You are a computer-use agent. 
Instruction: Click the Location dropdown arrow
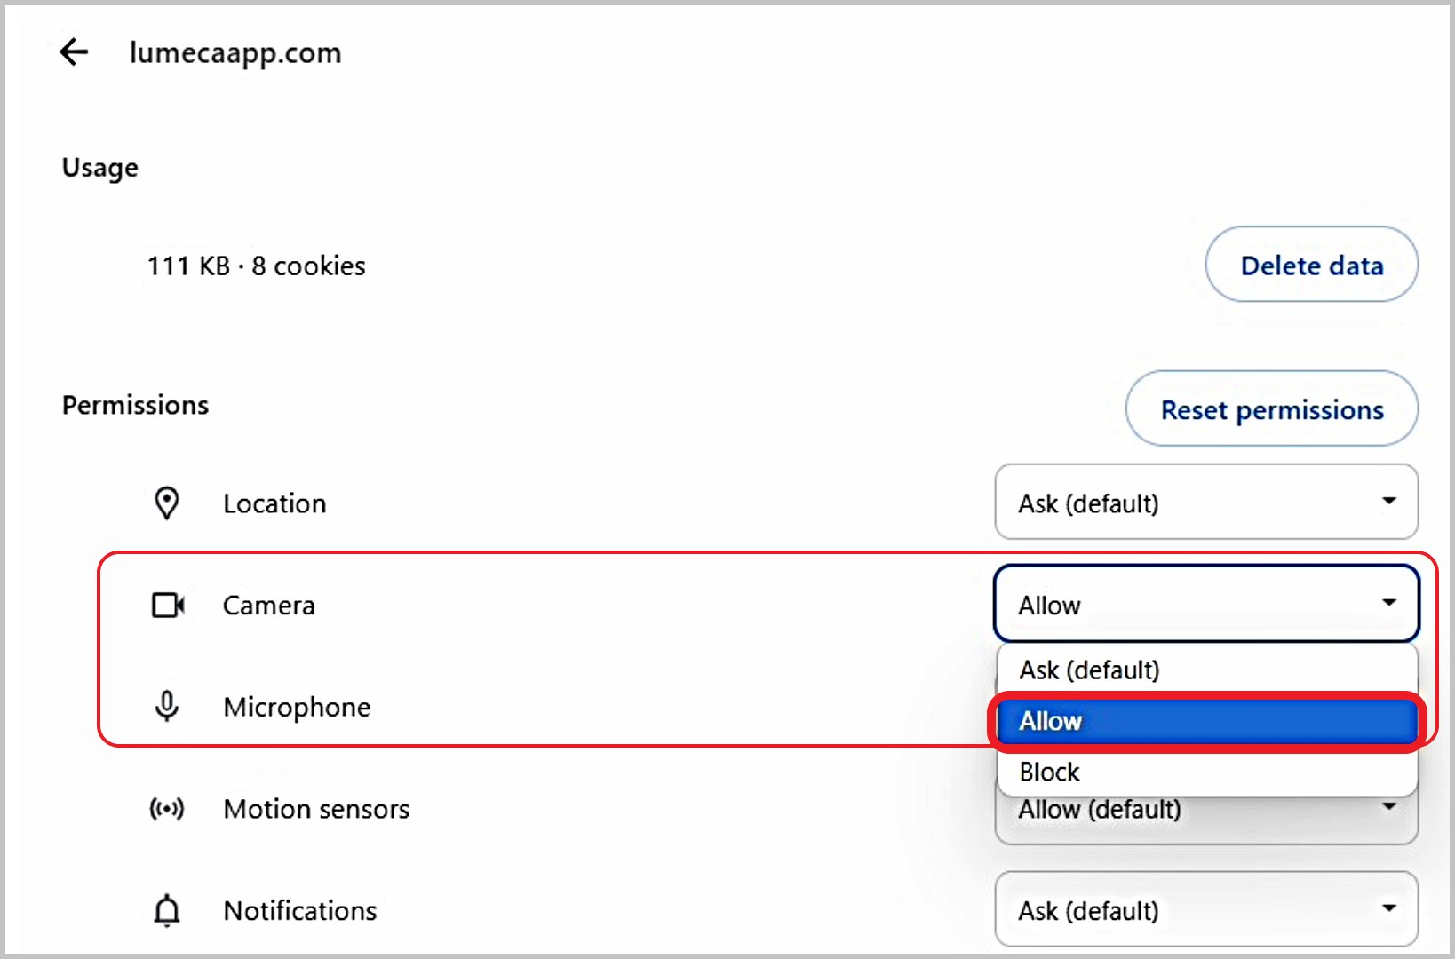[x=1389, y=502]
